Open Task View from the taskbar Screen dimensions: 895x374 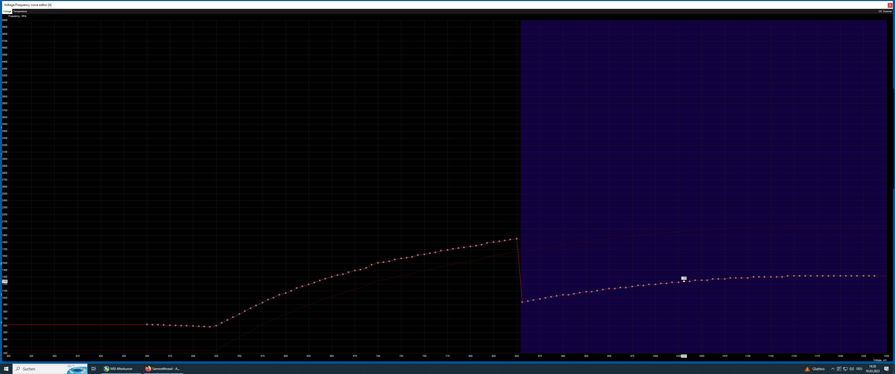(93, 369)
